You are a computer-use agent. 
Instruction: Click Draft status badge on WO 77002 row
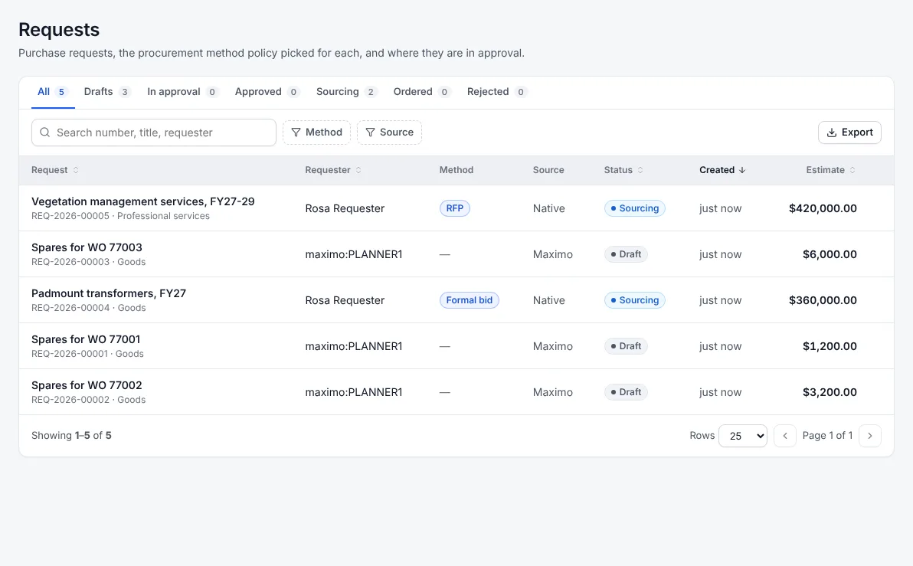click(x=626, y=392)
